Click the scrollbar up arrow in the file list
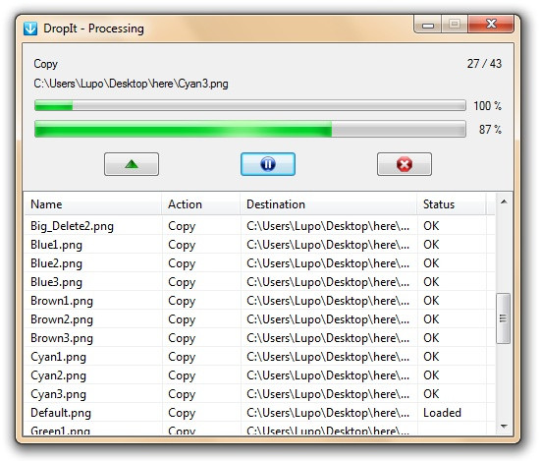This screenshot has width=541, height=461. pos(504,202)
